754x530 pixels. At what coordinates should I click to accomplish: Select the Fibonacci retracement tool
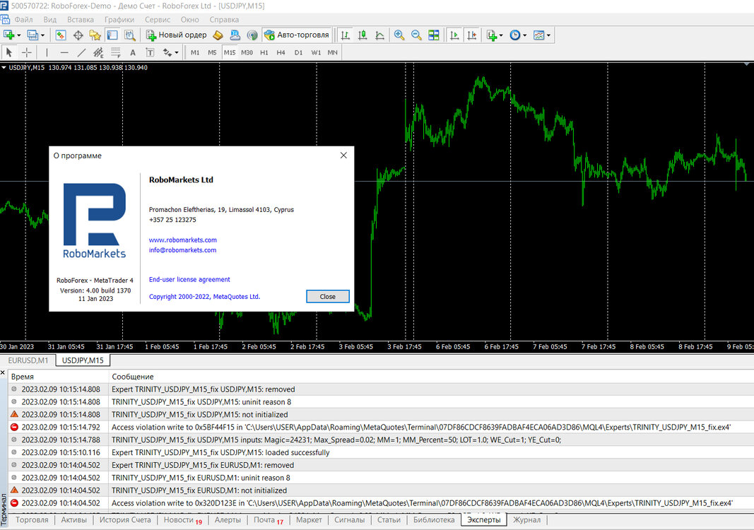click(x=116, y=52)
